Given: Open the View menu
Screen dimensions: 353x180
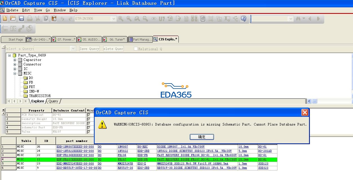Looking at the screenshot, I should (38, 10).
